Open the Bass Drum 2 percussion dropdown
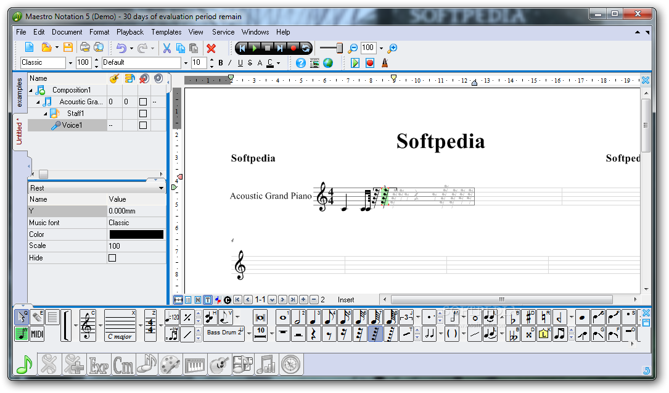 pyautogui.click(x=248, y=333)
